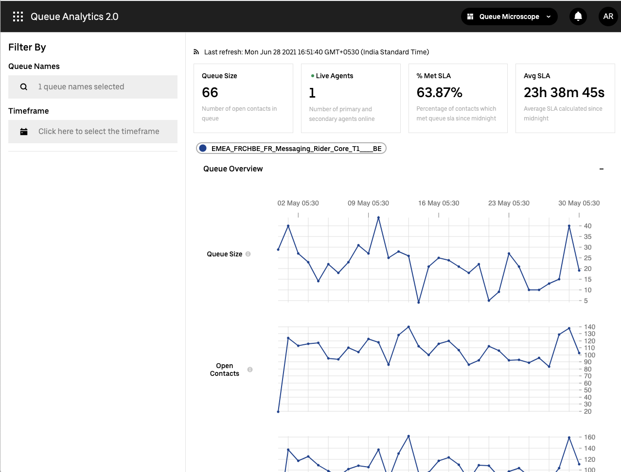Select the % Met SLA card
621x472 pixels.
coord(458,98)
